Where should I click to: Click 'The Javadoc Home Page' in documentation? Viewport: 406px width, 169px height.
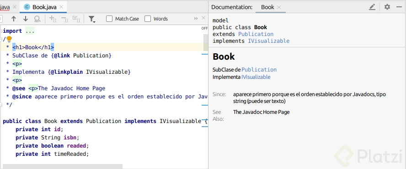click(261, 112)
